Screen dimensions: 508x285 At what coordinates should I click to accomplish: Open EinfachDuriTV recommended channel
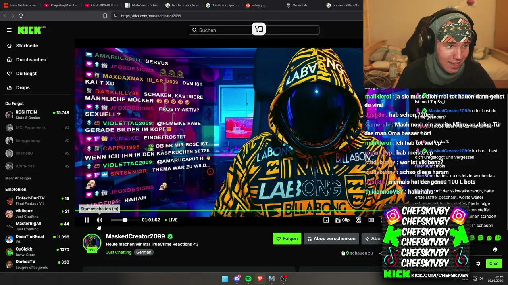[x=37, y=201]
